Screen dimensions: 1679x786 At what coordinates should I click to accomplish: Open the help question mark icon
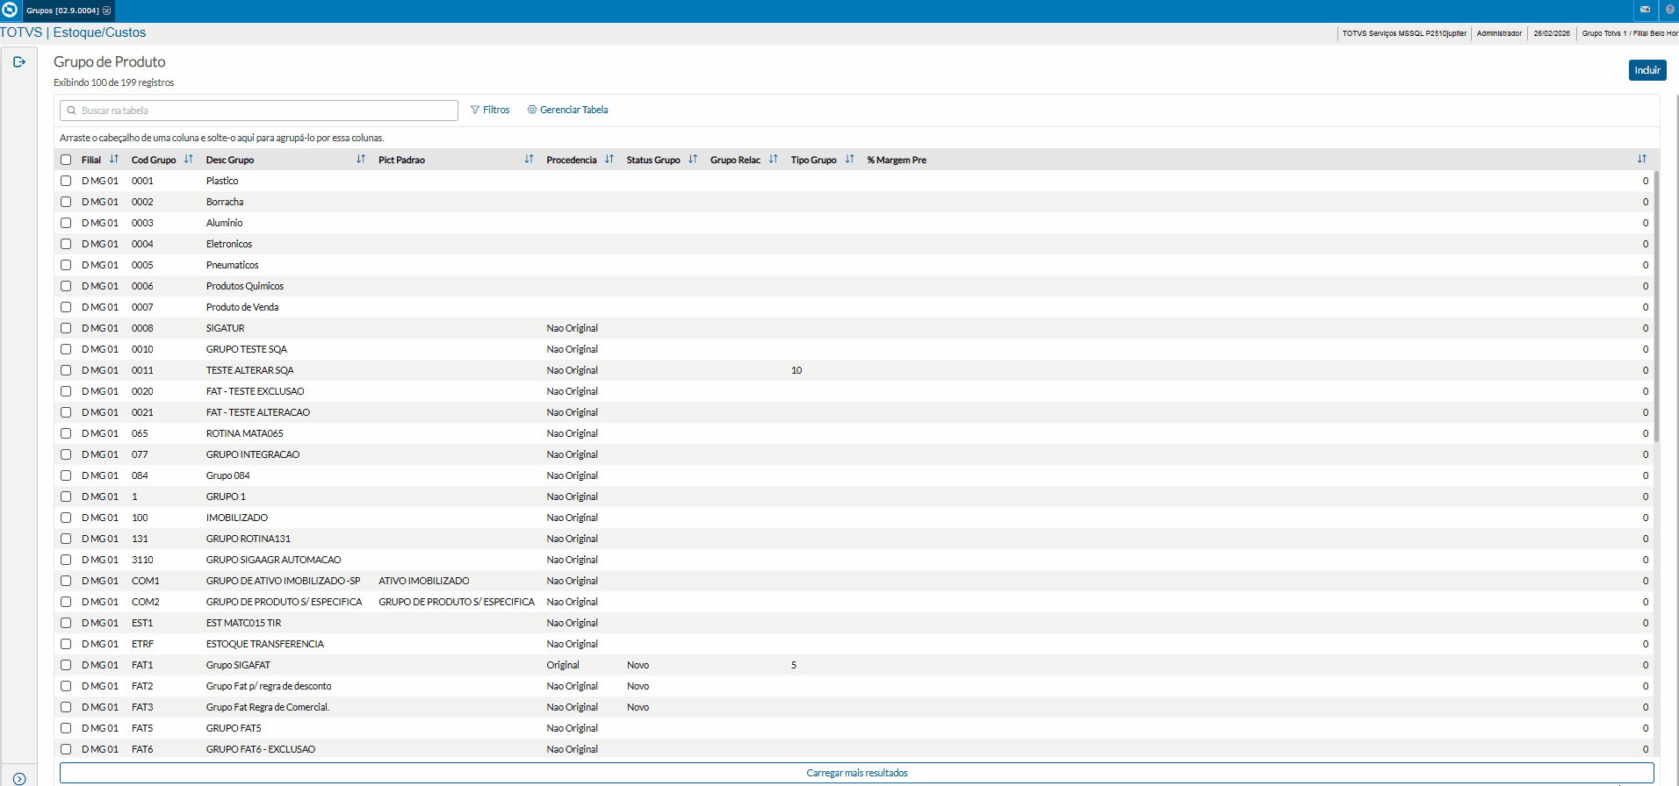click(x=1670, y=10)
